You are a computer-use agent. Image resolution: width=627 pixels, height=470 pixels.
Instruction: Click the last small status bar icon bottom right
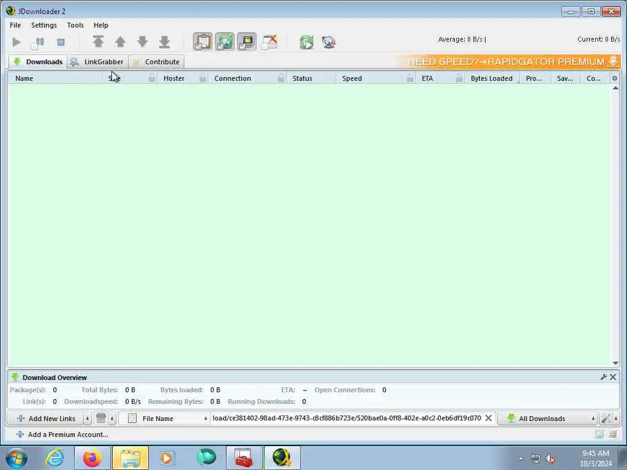[x=613, y=435]
